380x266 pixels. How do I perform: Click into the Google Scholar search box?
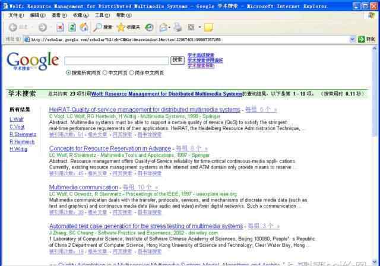pos(116,61)
